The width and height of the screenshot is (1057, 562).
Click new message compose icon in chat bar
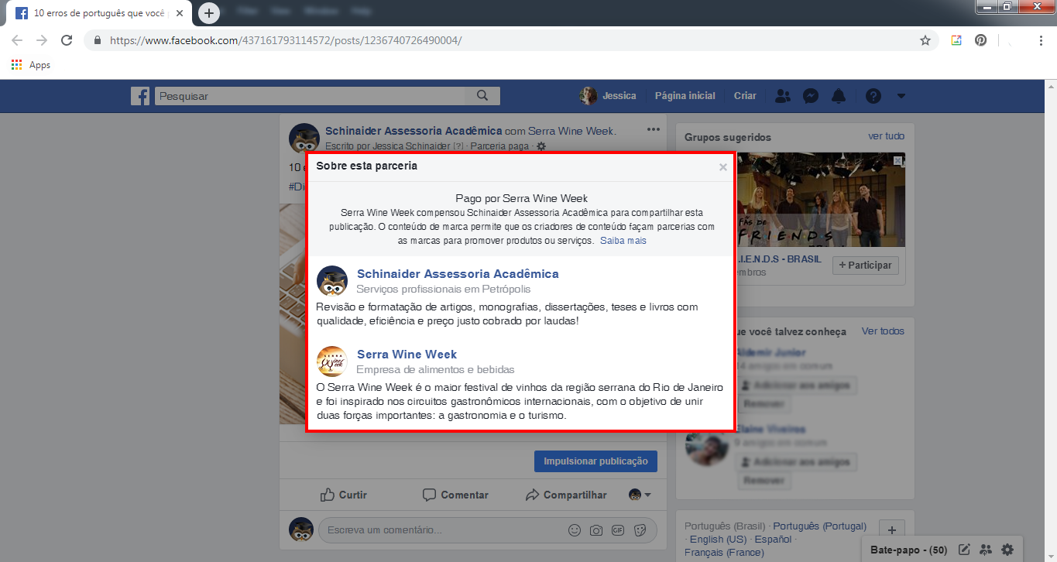tap(964, 550)
